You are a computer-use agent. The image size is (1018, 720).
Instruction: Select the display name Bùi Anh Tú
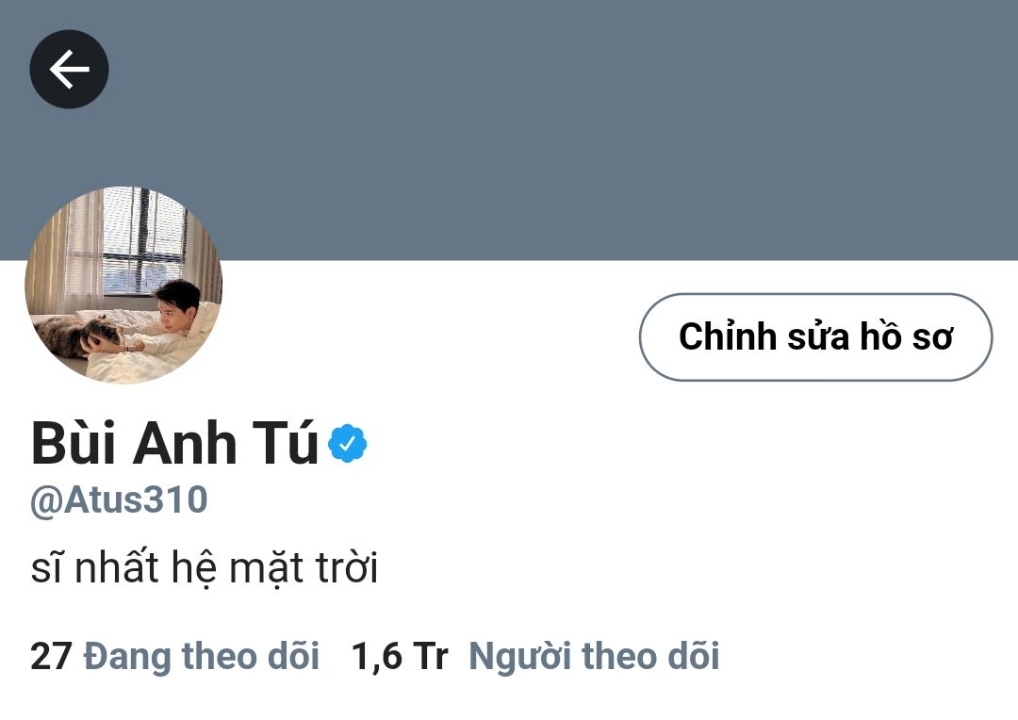tap(174, 444)
